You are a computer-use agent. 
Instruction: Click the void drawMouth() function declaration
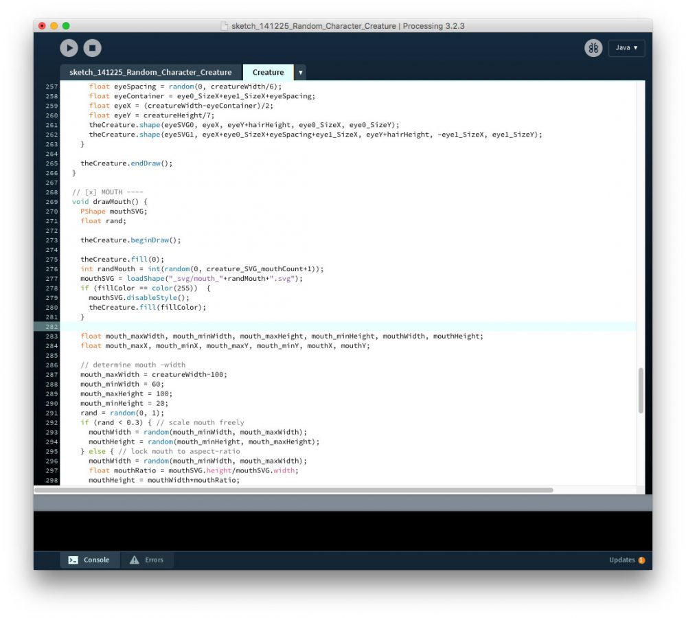(110, 202)
